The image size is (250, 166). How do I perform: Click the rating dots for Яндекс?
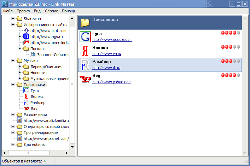click(231, 47)
